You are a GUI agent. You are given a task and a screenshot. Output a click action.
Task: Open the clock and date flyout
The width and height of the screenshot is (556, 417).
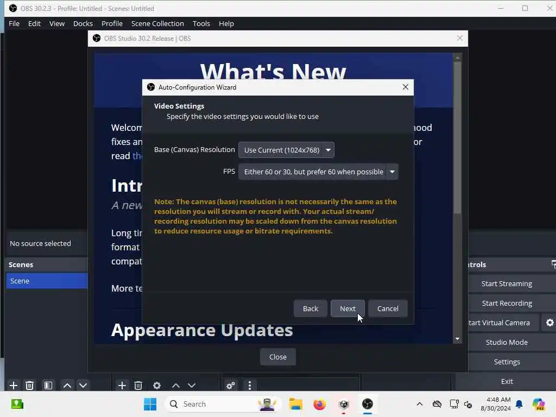(x=496, y=404)
